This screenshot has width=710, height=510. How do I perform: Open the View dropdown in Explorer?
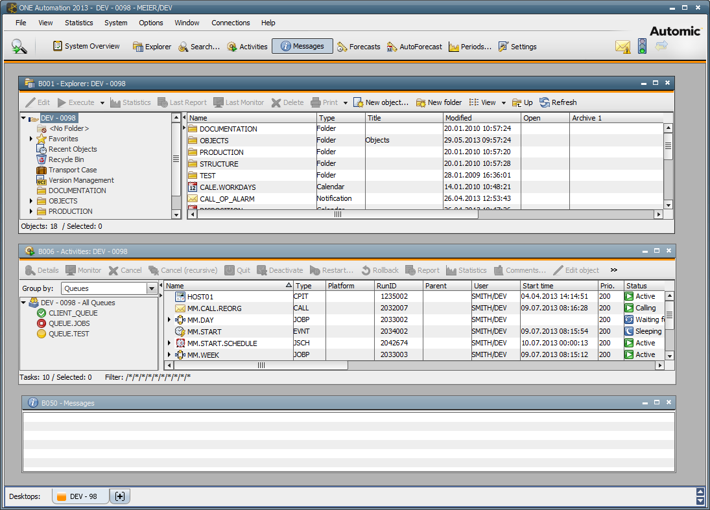tap(504, 103)
